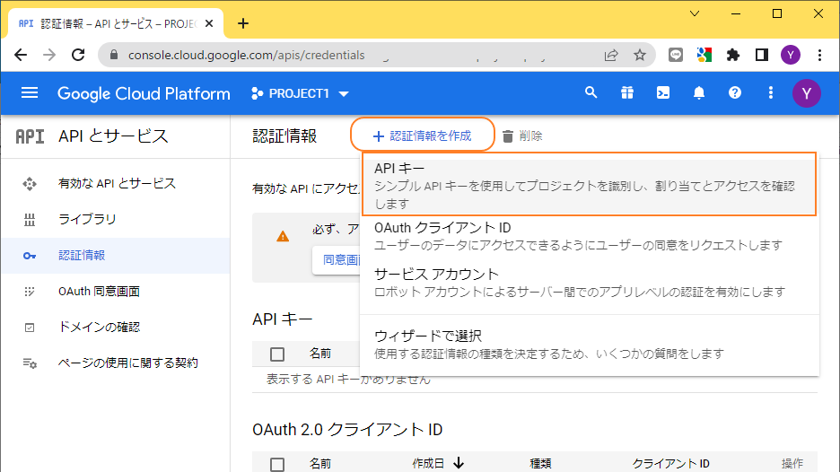The height and width of the screenshot is (472, 840).
Task: Reload the page with refresh icon
Action: click(x=78, y=55)
